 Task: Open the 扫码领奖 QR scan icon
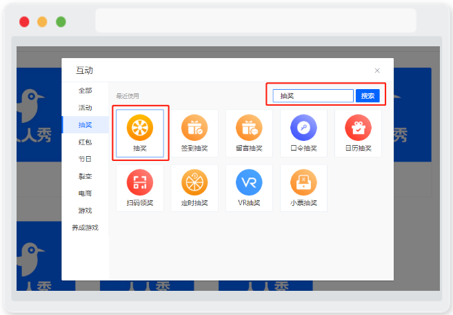click(140, 182)
